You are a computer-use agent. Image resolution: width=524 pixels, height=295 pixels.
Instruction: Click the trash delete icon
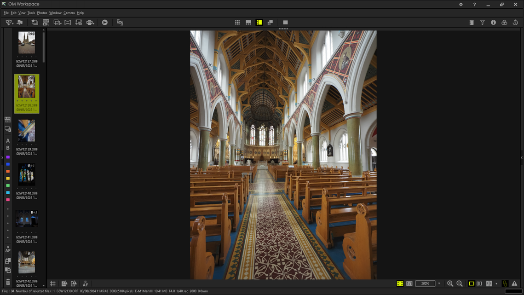(8, 282)
